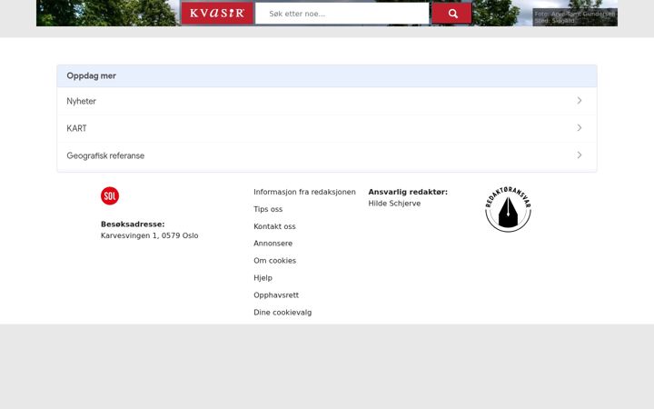Click the 'Oppdag mer' heading
The height and width of the screenshot is (409, 654).
[x=92, y=76]
